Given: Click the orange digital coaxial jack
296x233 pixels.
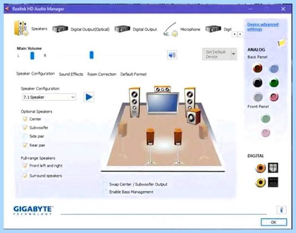Looking at the screenshot, I should [260, 168].
